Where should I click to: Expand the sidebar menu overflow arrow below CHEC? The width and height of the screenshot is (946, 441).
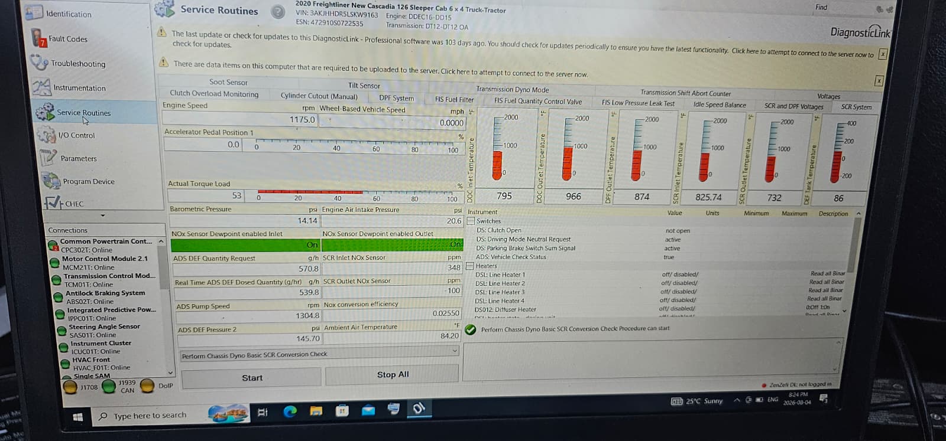(103, 215)
